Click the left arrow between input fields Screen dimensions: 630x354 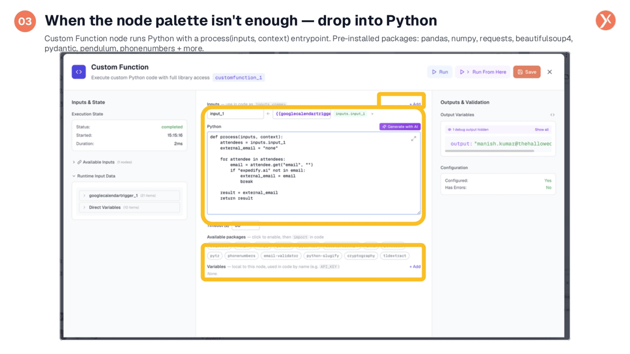point(268,114)
